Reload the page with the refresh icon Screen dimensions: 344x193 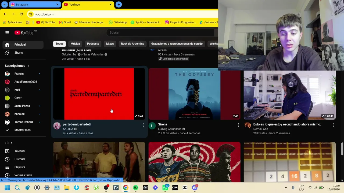[21, 14]
